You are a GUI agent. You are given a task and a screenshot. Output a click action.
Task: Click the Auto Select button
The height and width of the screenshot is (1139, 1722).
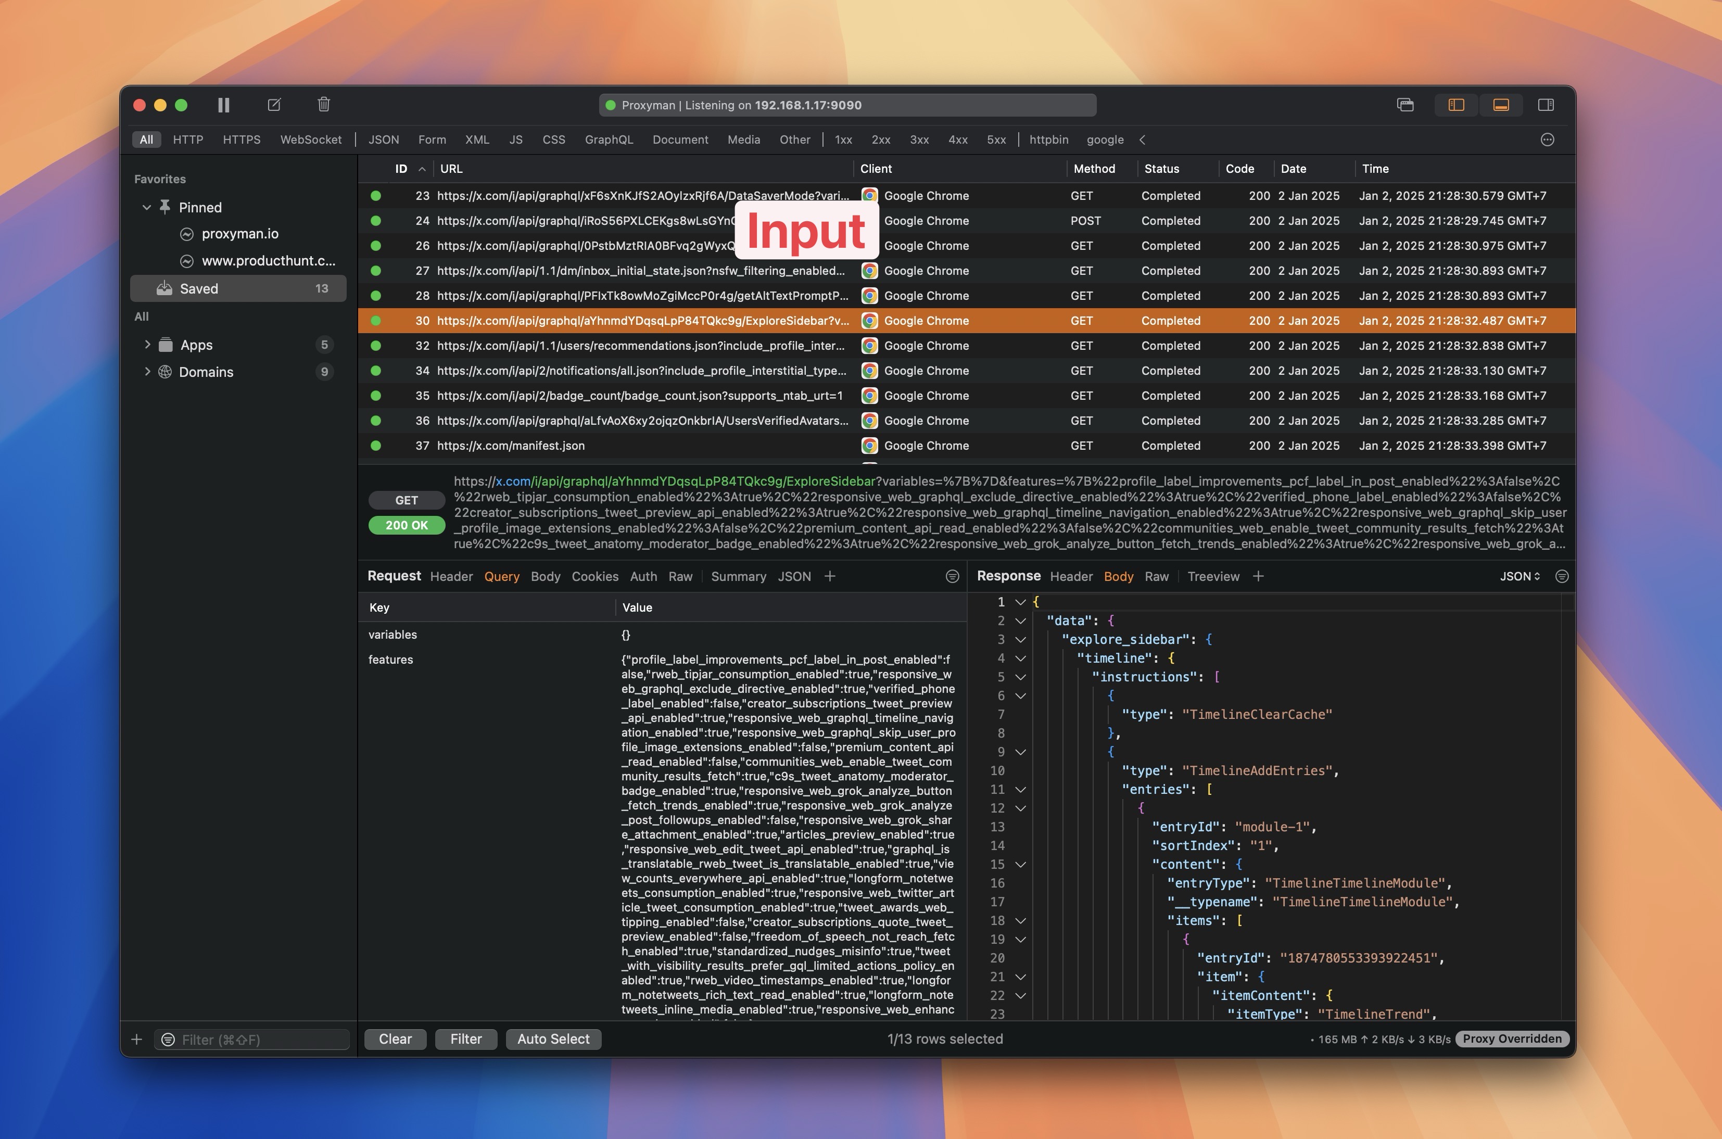[553, 1040]
